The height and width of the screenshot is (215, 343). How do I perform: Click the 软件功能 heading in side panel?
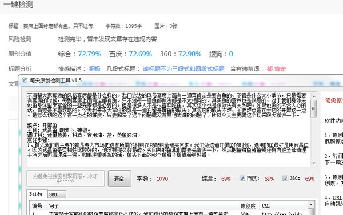click(334, 120)
